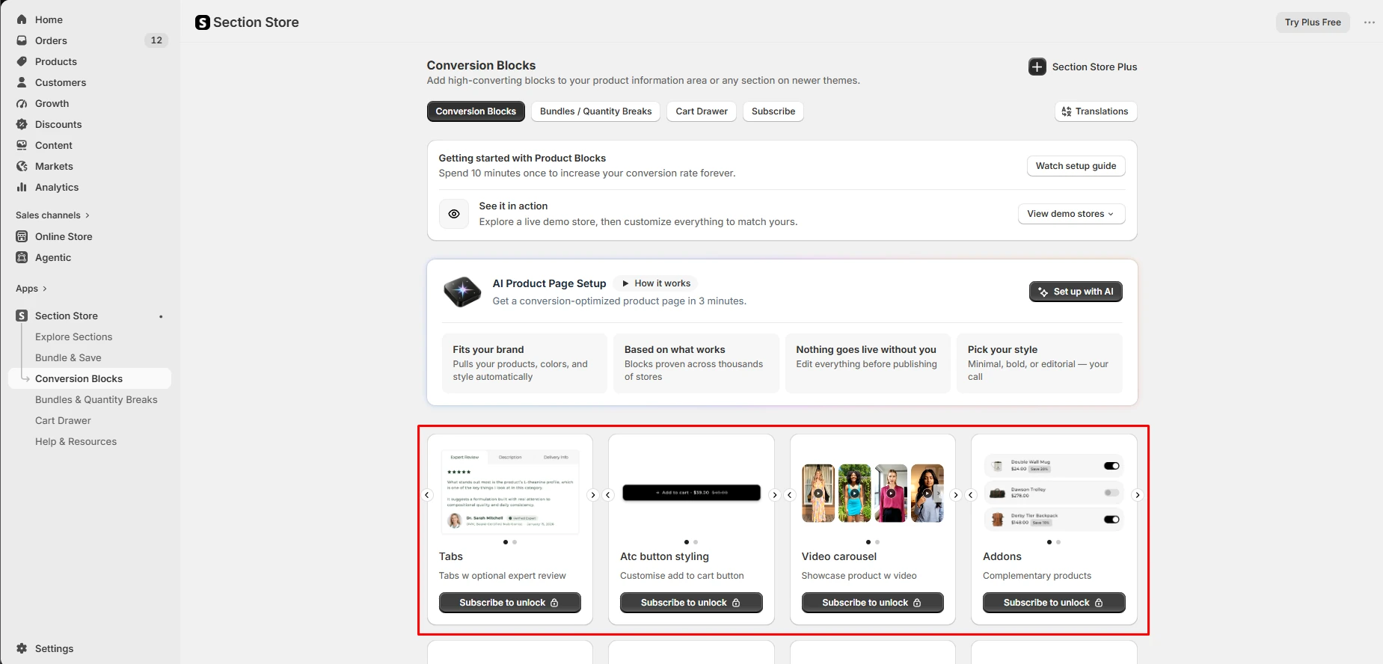Click Watch setup guide button
The image size is (1383, 664).
click(x=1076, y=166)
